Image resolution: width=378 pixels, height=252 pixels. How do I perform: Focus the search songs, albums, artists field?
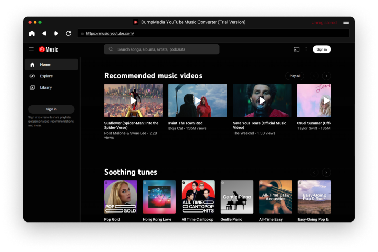point(162,49)
